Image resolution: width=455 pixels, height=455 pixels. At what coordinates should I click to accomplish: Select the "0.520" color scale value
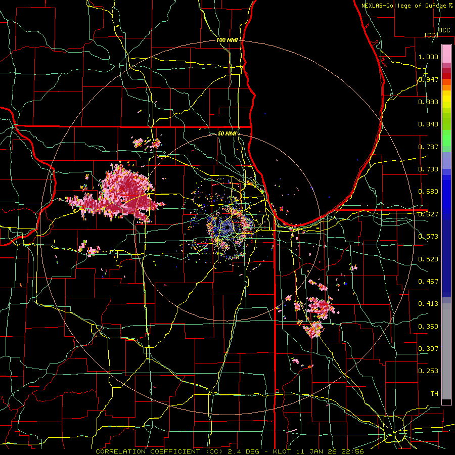pyautogui.click(x=428, y=259)
